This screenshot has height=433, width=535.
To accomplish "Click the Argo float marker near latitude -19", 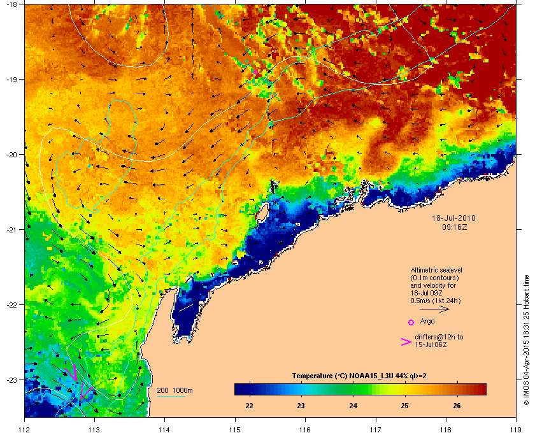I will point(255,72).
